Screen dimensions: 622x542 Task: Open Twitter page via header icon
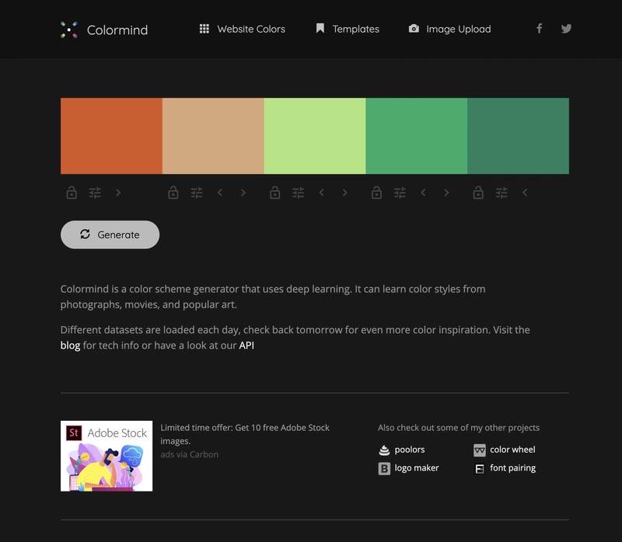point(566,29)
